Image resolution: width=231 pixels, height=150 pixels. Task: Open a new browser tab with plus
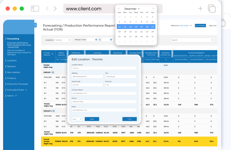tap(200, 8)
